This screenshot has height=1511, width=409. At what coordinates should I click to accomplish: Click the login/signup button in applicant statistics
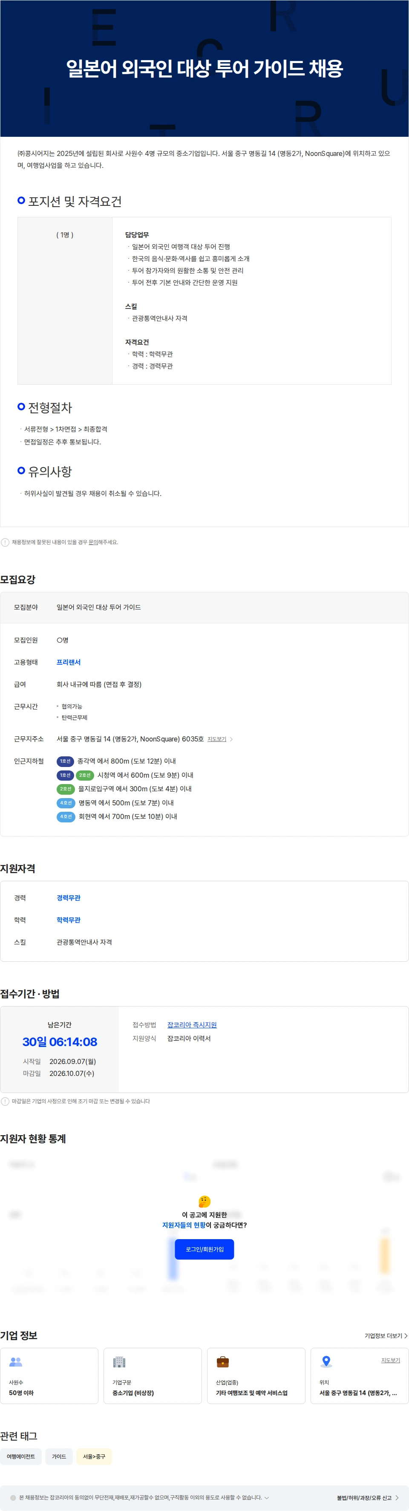tap(204, 1249)
